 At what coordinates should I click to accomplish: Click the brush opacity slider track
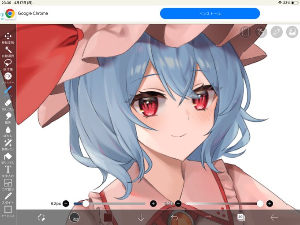224,203
